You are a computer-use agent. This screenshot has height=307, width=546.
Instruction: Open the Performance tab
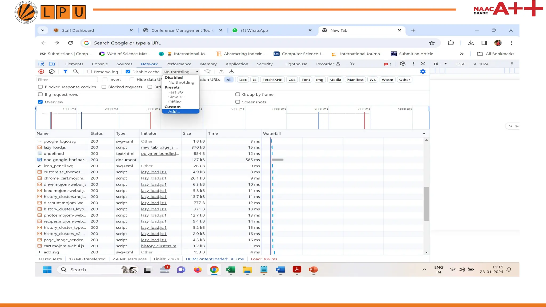179,64
